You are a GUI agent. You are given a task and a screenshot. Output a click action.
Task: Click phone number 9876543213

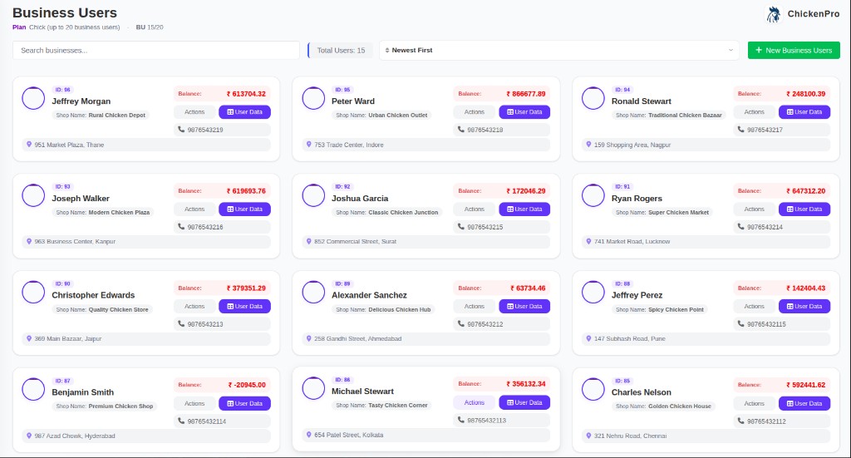(205, 324)
